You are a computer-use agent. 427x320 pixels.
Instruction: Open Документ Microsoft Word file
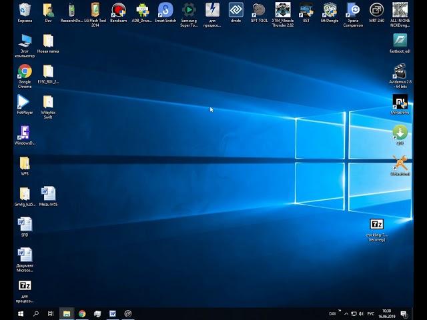coord(25,259)
